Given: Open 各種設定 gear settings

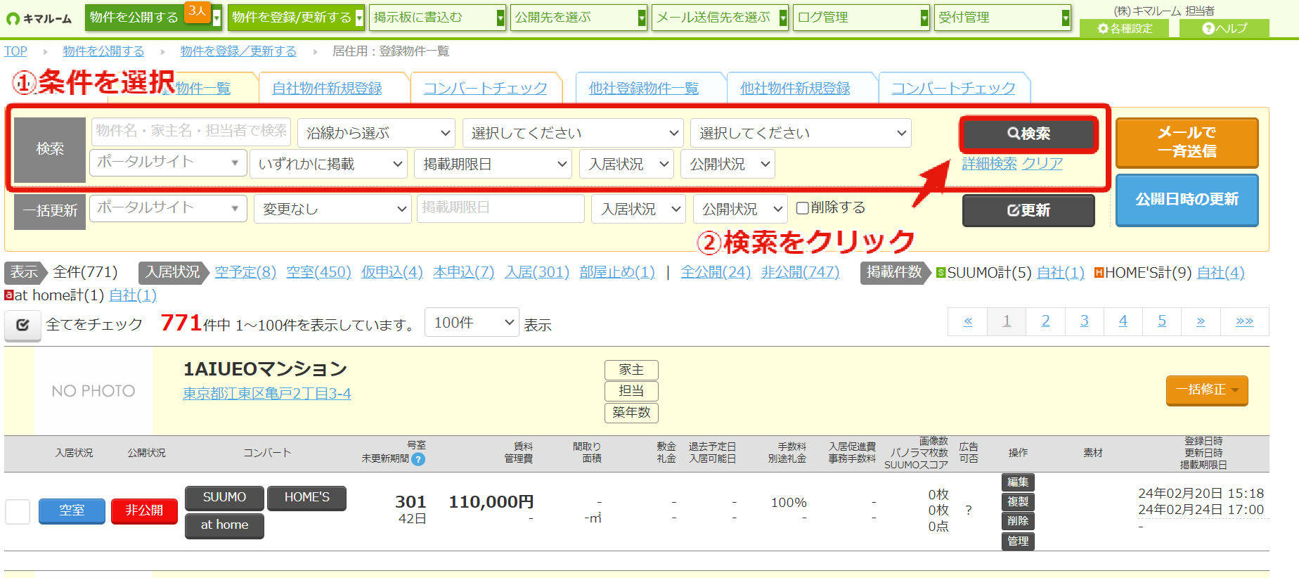Looking at the screenshot, I should [1124, 28].
